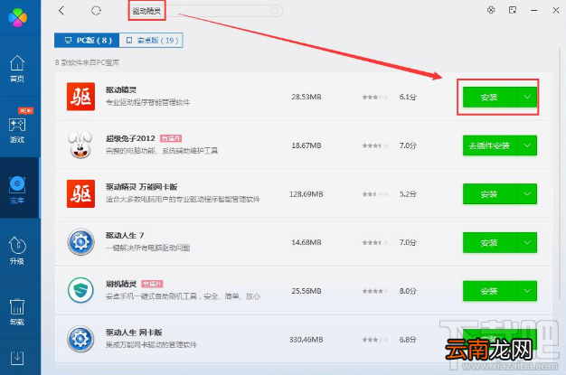
Task: Open the downloads icon in the sidebar
Action: click(x=17, y=358)
